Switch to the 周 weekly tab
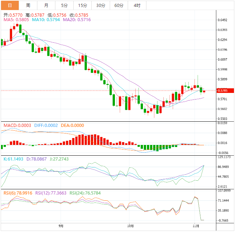Screen dimensions: 235x233 click(28, 6)
